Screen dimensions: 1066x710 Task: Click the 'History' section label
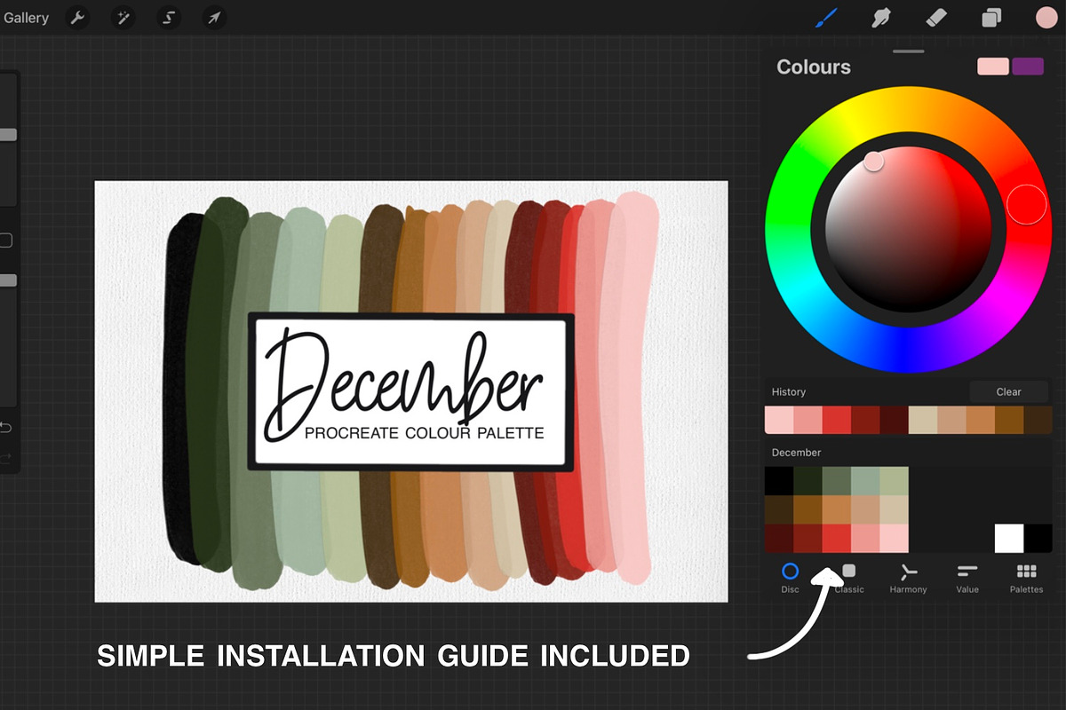click(789, 391)
